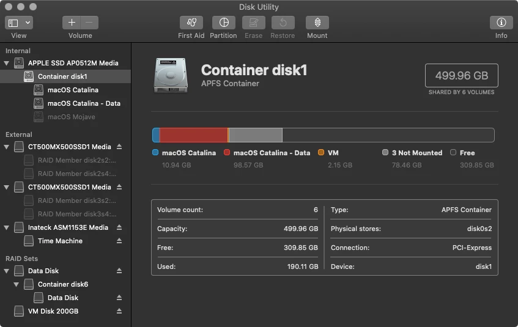
Task: Select RAID Member disk2s2
Action: pos(65,160)
